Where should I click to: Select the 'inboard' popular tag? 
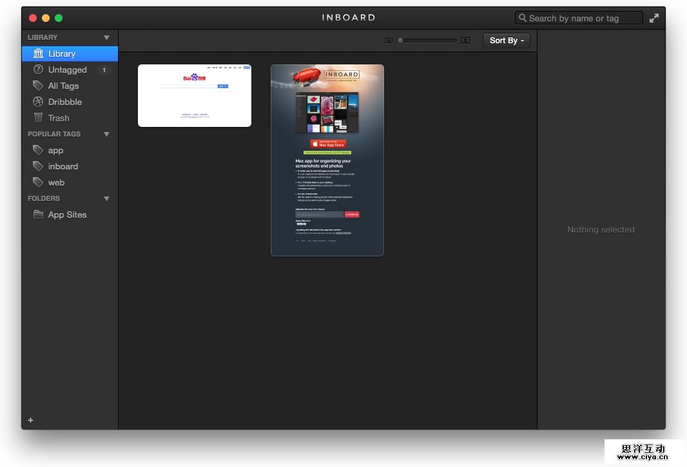[63, 166]
